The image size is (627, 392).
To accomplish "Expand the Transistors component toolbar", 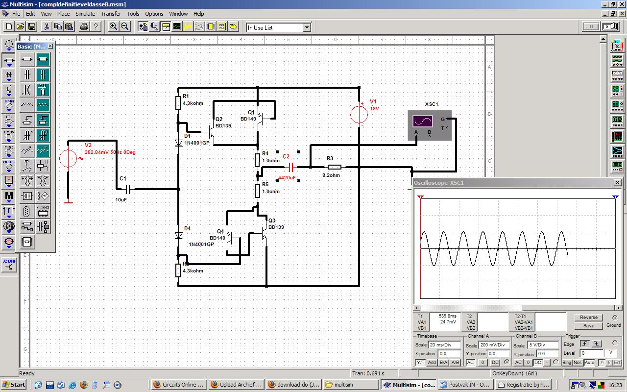I will (9, 90).
